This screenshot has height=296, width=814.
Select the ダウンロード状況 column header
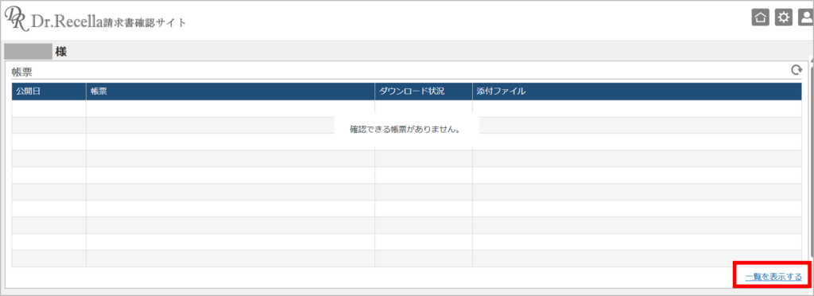[x=424, y=92]
